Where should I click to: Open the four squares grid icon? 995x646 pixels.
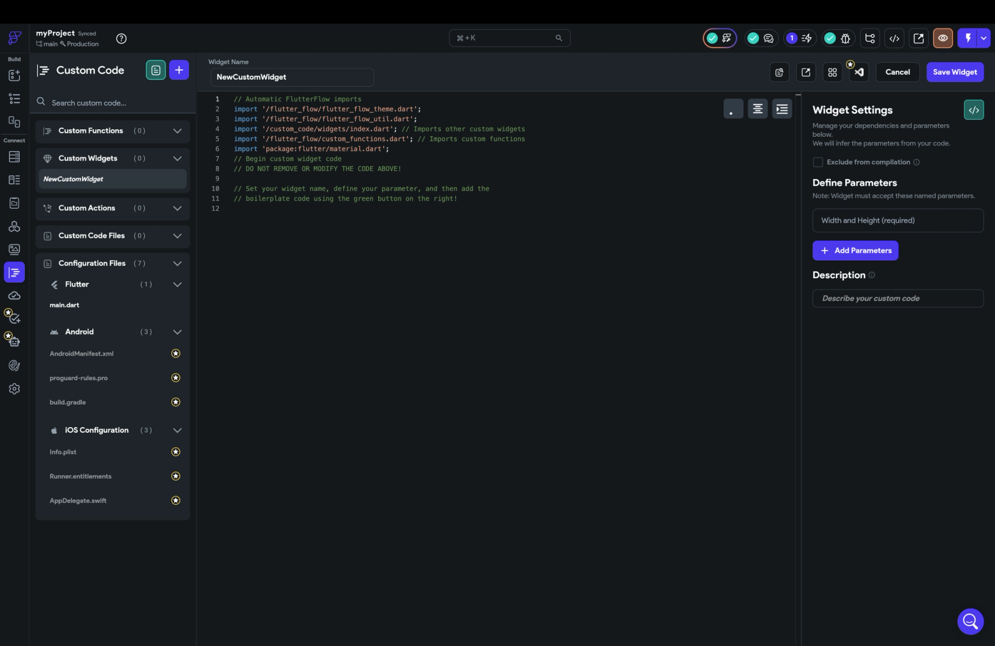click(x=833, y=72)
